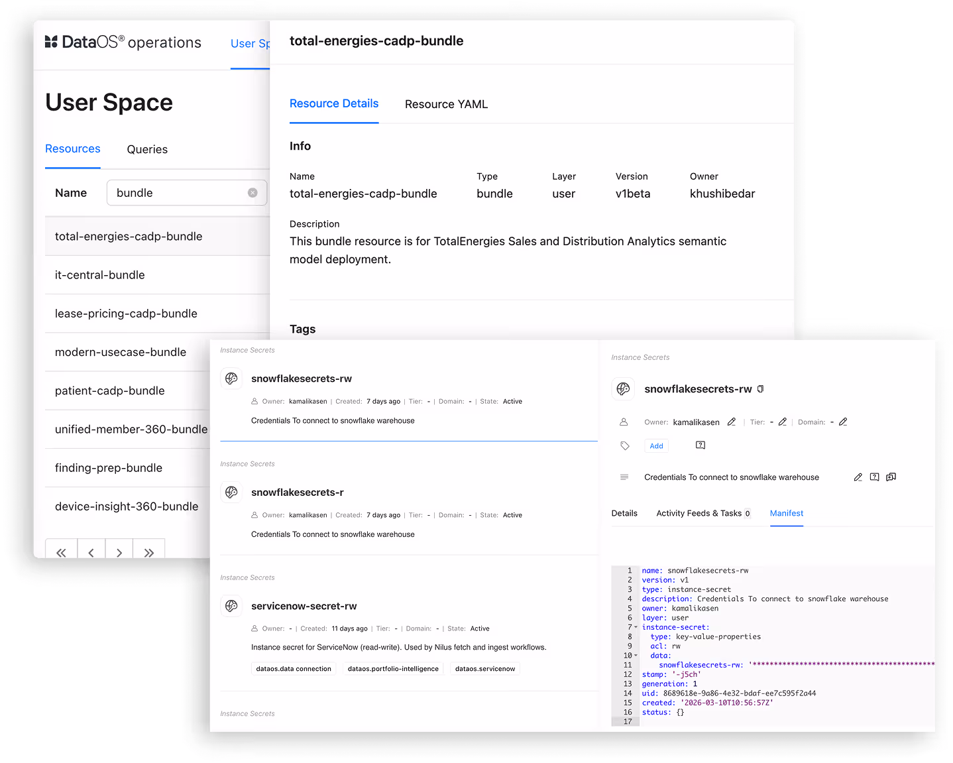Select device-insight-360-bundle row

pos(128,506)
